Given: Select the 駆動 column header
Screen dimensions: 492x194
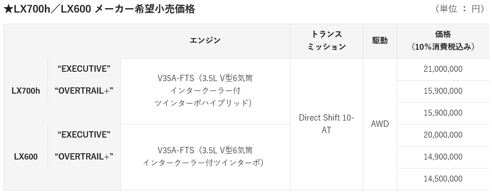Looking at the screenshot, I should (380, 40).
